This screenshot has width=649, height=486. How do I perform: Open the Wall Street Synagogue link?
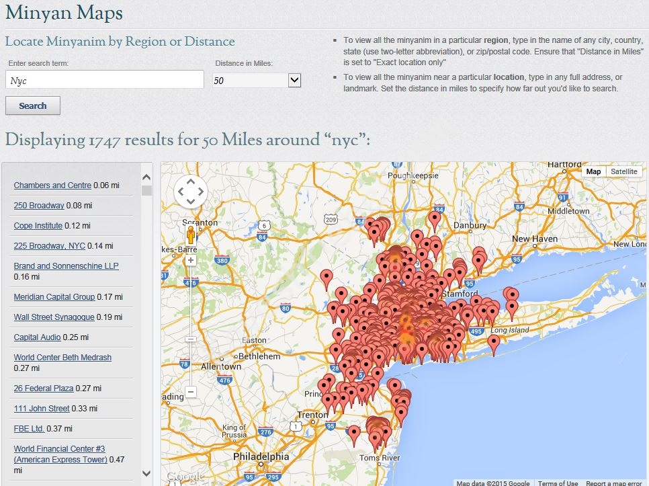(x=53, y=317)
